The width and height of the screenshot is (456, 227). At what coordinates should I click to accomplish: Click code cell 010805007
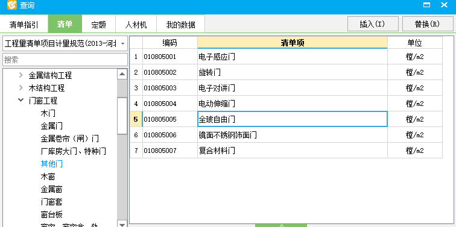tap(170, 151)
